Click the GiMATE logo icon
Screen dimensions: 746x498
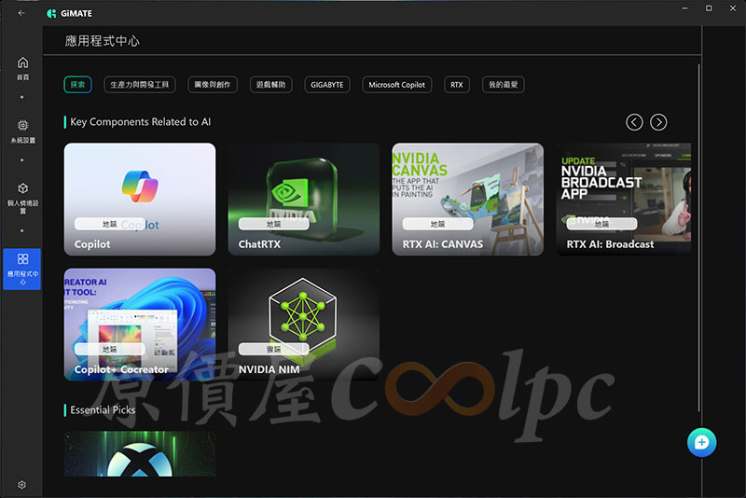(51, 13)
